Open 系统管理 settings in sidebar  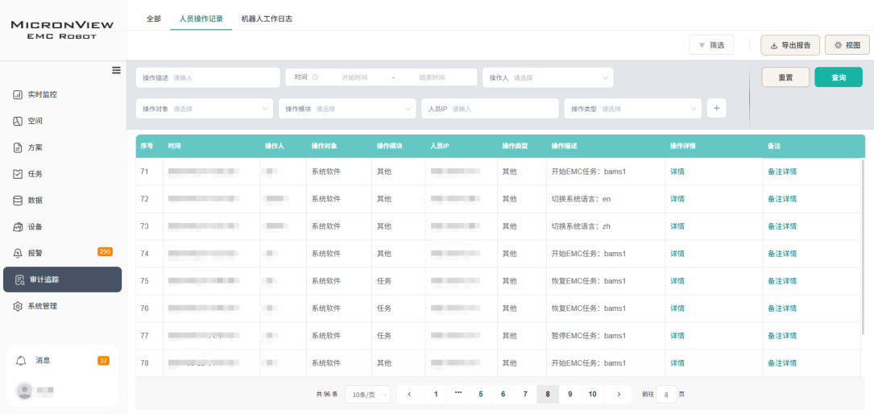pyautogui.click(x=42, y=306)
